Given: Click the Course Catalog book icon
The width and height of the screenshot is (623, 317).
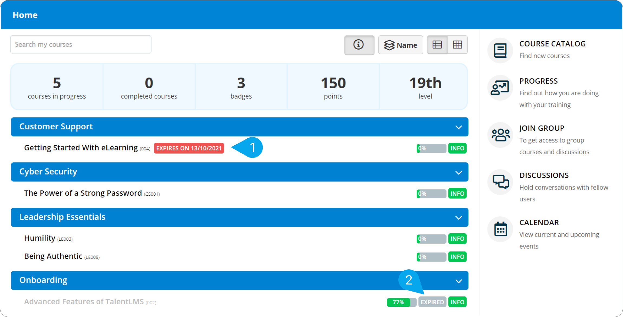Looking at the screenshot, I should coord(500,51).
